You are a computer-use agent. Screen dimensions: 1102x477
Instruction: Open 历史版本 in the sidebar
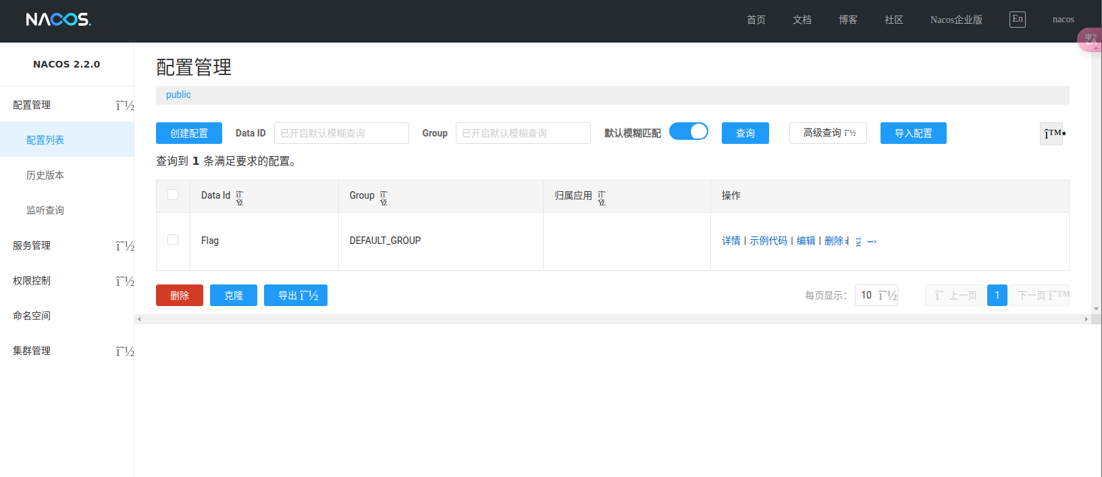point(45,175)
